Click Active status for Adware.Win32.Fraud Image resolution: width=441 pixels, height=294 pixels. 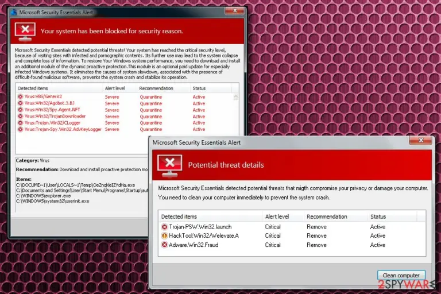coord(377,245)
